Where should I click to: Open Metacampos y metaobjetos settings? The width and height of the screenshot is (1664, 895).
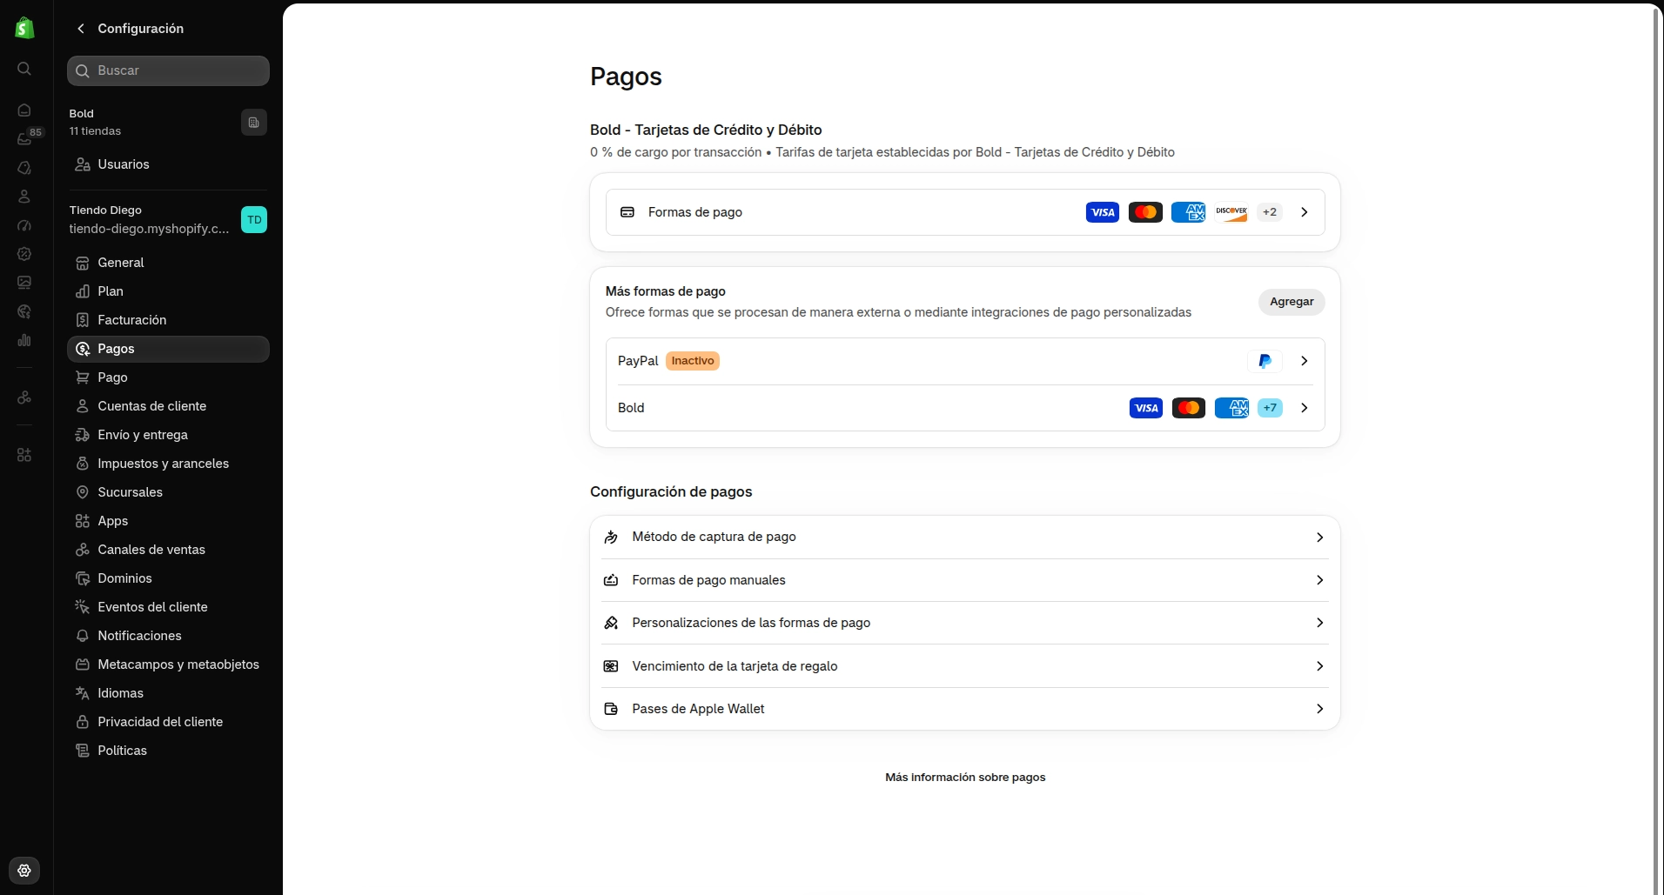click(x=168, y=665)
